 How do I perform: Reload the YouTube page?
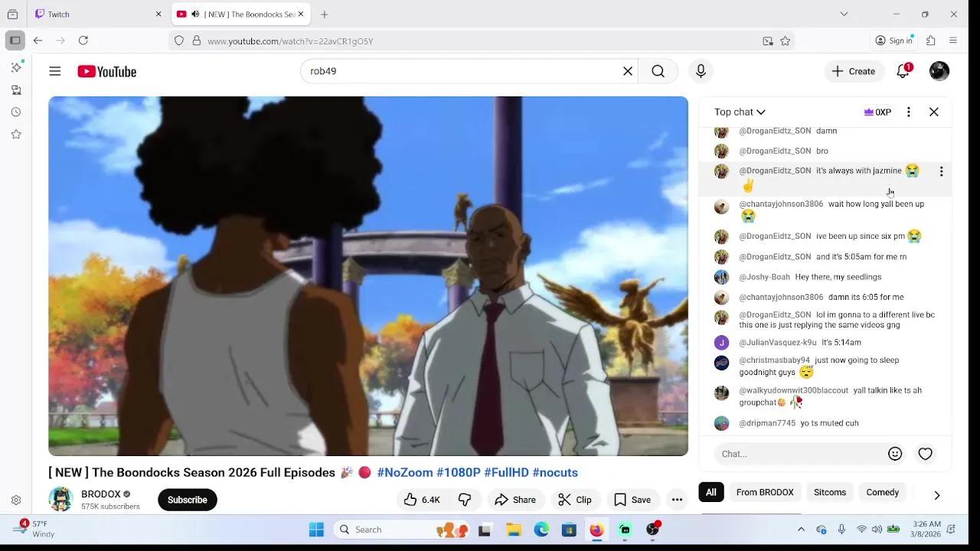(x=83, y=41)
